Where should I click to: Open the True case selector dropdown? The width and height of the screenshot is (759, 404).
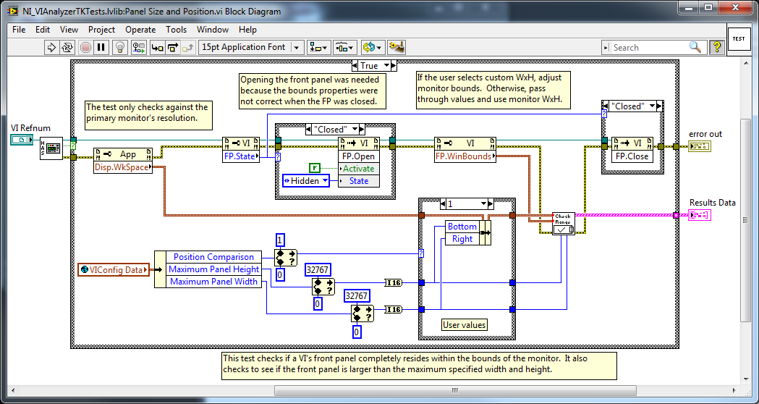386,65
